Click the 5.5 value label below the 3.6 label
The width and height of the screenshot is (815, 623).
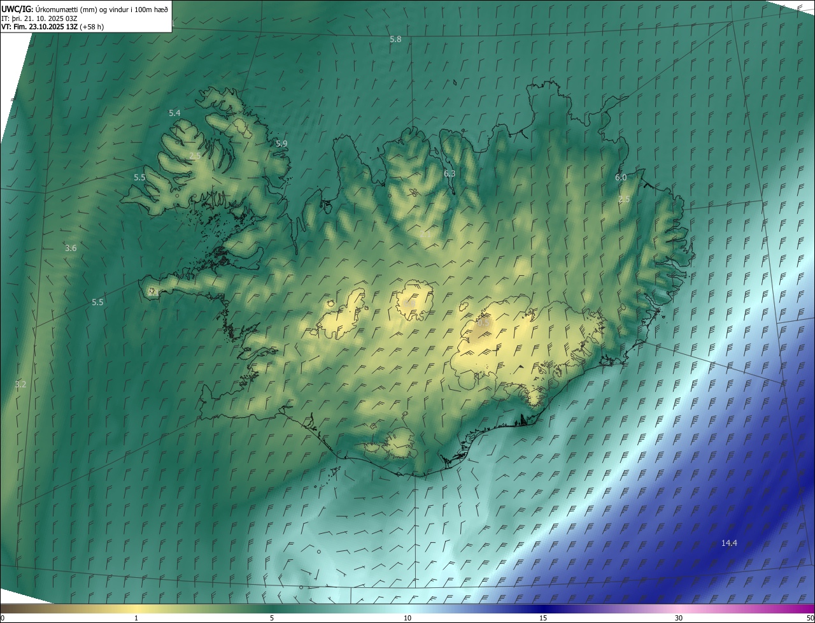[x=97, y=303]
